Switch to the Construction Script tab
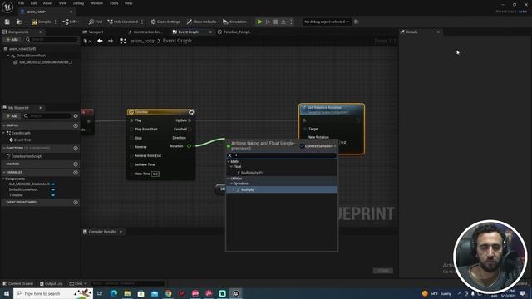 coord(145,32)
